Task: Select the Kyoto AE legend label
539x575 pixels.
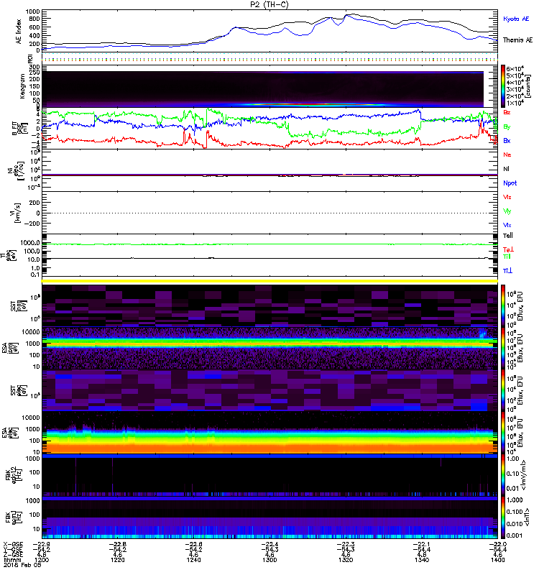Action: [x=516, y=19]
